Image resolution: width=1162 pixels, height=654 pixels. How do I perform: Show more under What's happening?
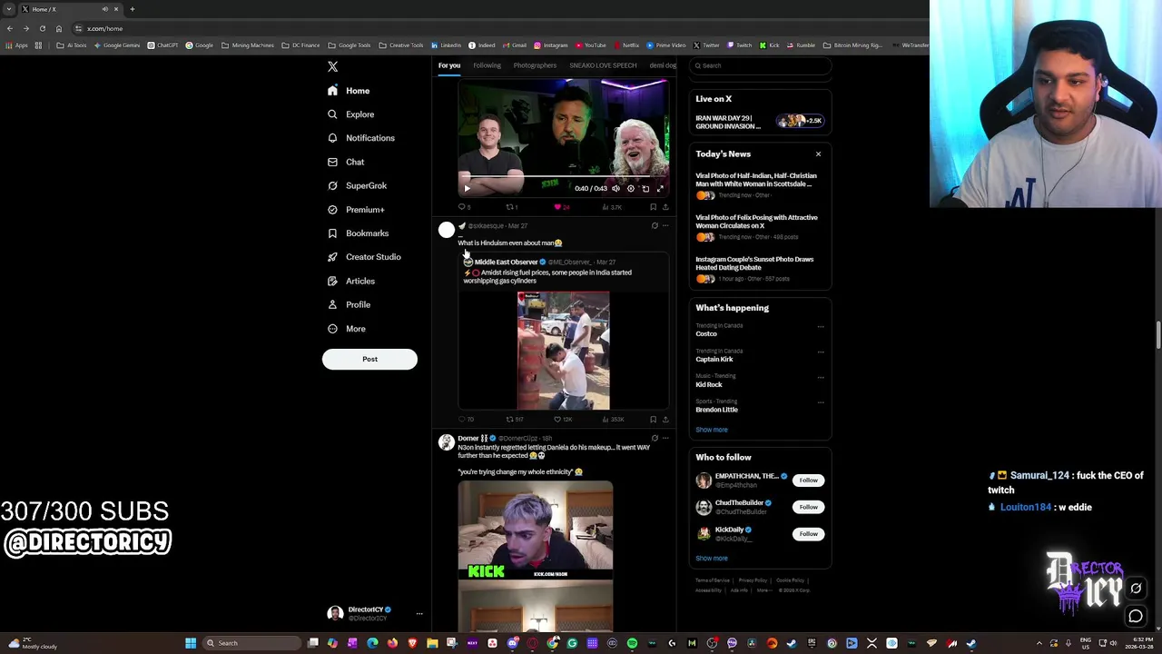[x=712, y=430]
